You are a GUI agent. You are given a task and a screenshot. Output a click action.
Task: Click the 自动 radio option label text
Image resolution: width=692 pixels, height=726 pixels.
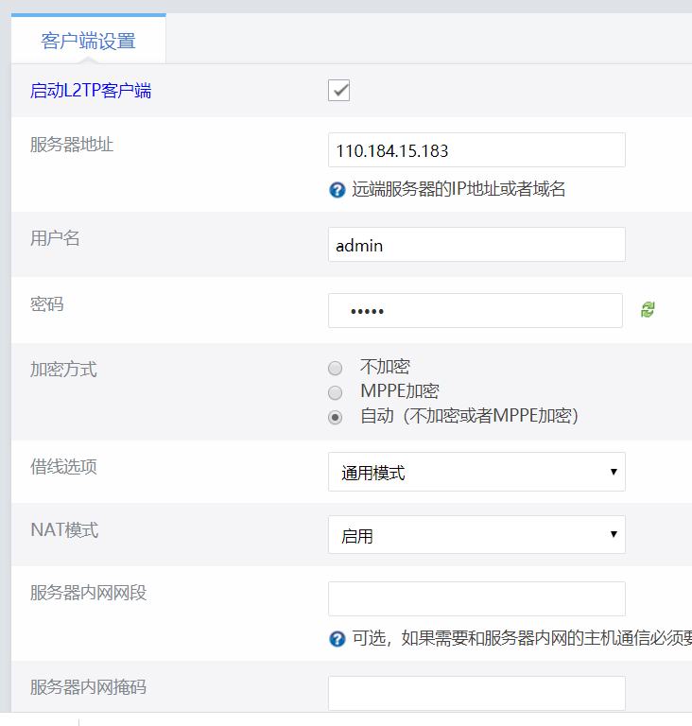(x=469, y=416)
